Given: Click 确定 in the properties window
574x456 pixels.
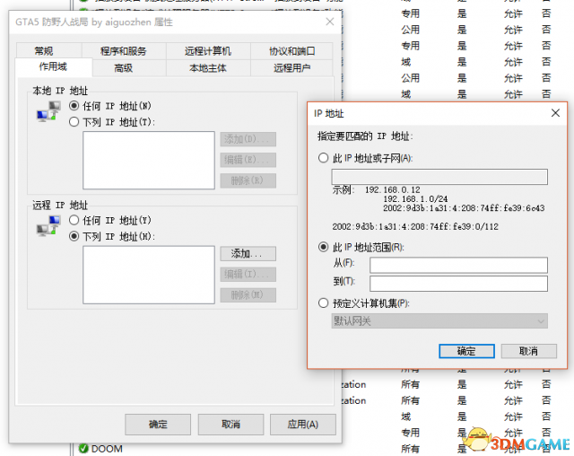Looking at the screenshot, I should (158, 425).
